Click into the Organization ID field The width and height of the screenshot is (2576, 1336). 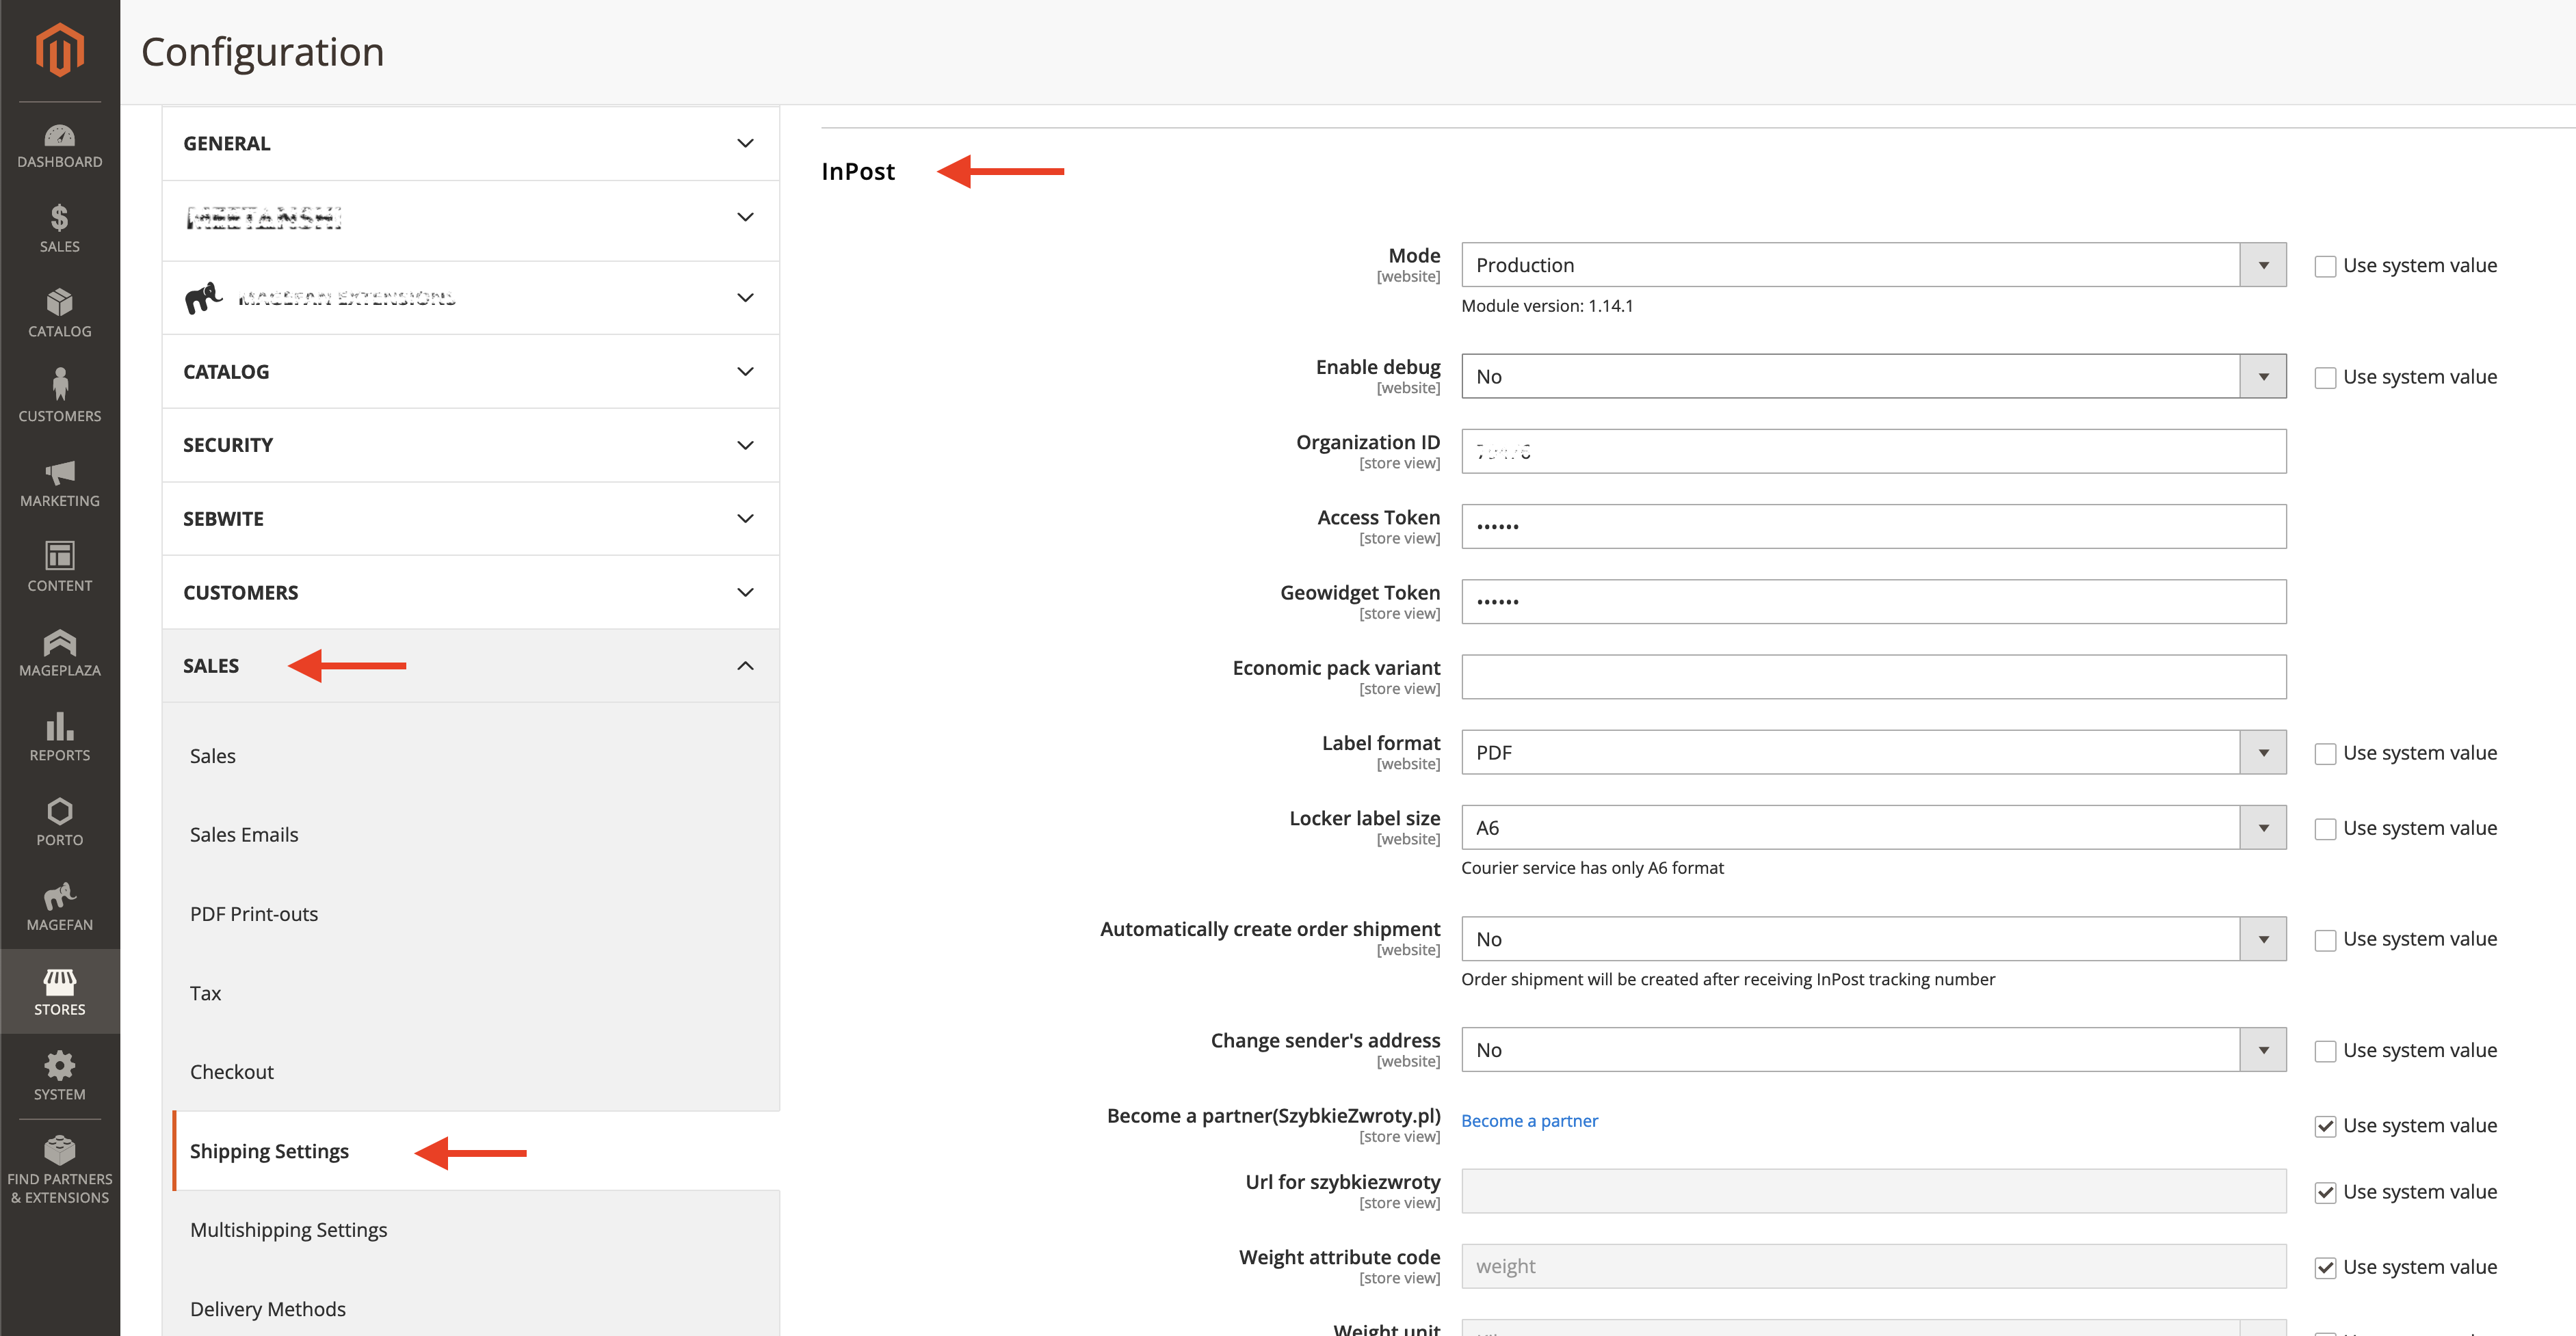click(x=1873, y=452)
